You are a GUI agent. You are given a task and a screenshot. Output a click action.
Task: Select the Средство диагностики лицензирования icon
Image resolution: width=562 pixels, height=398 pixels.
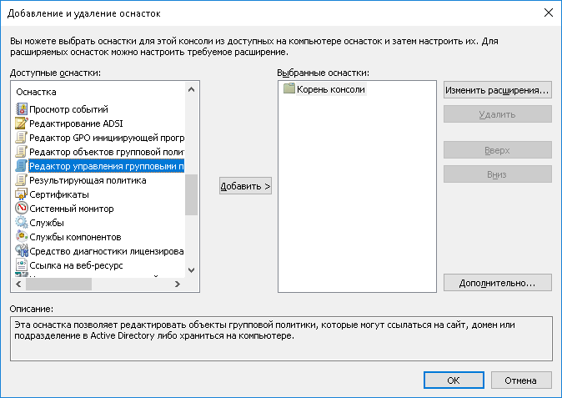pos(22,251)
